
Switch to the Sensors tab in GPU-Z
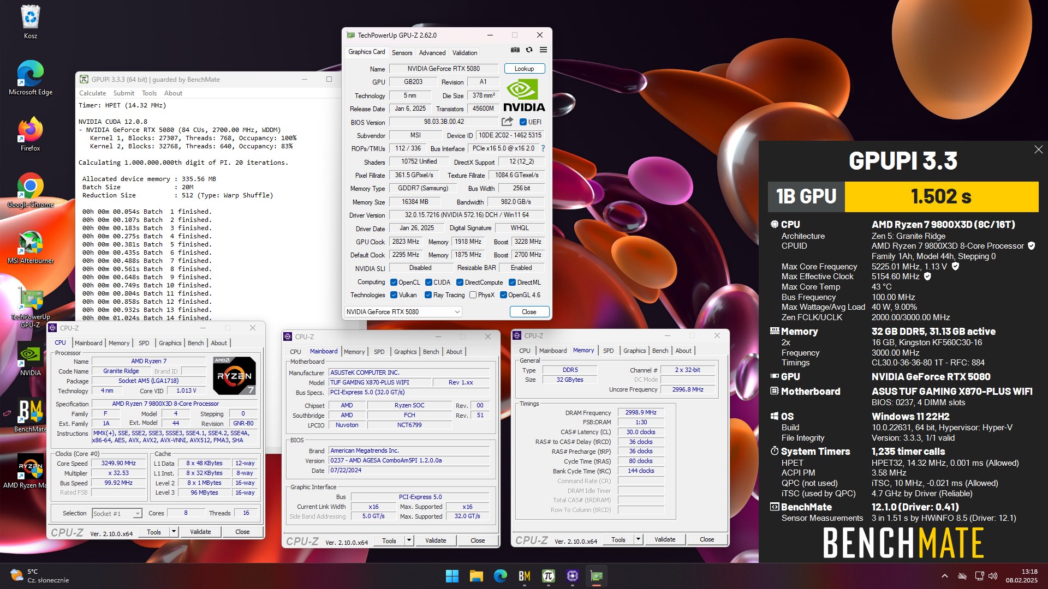tap(402, 53)
